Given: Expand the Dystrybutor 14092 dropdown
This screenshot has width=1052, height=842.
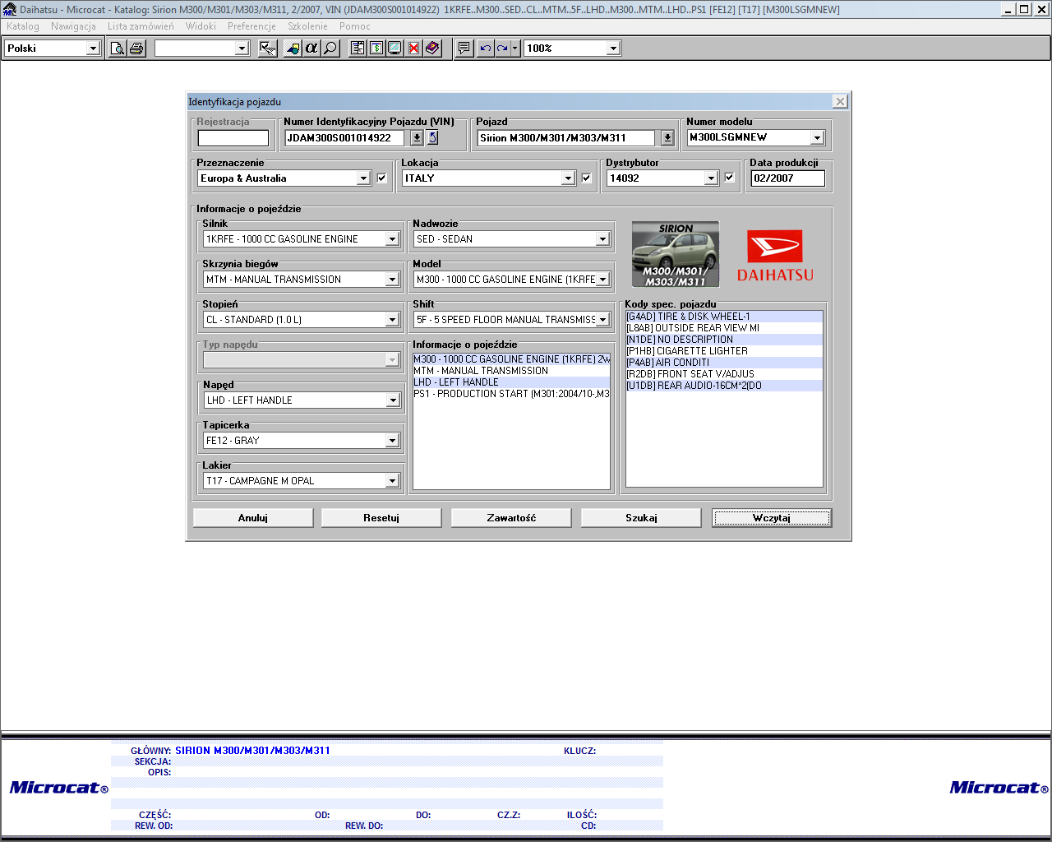Looking at the screenshot, I should [711, 178].
